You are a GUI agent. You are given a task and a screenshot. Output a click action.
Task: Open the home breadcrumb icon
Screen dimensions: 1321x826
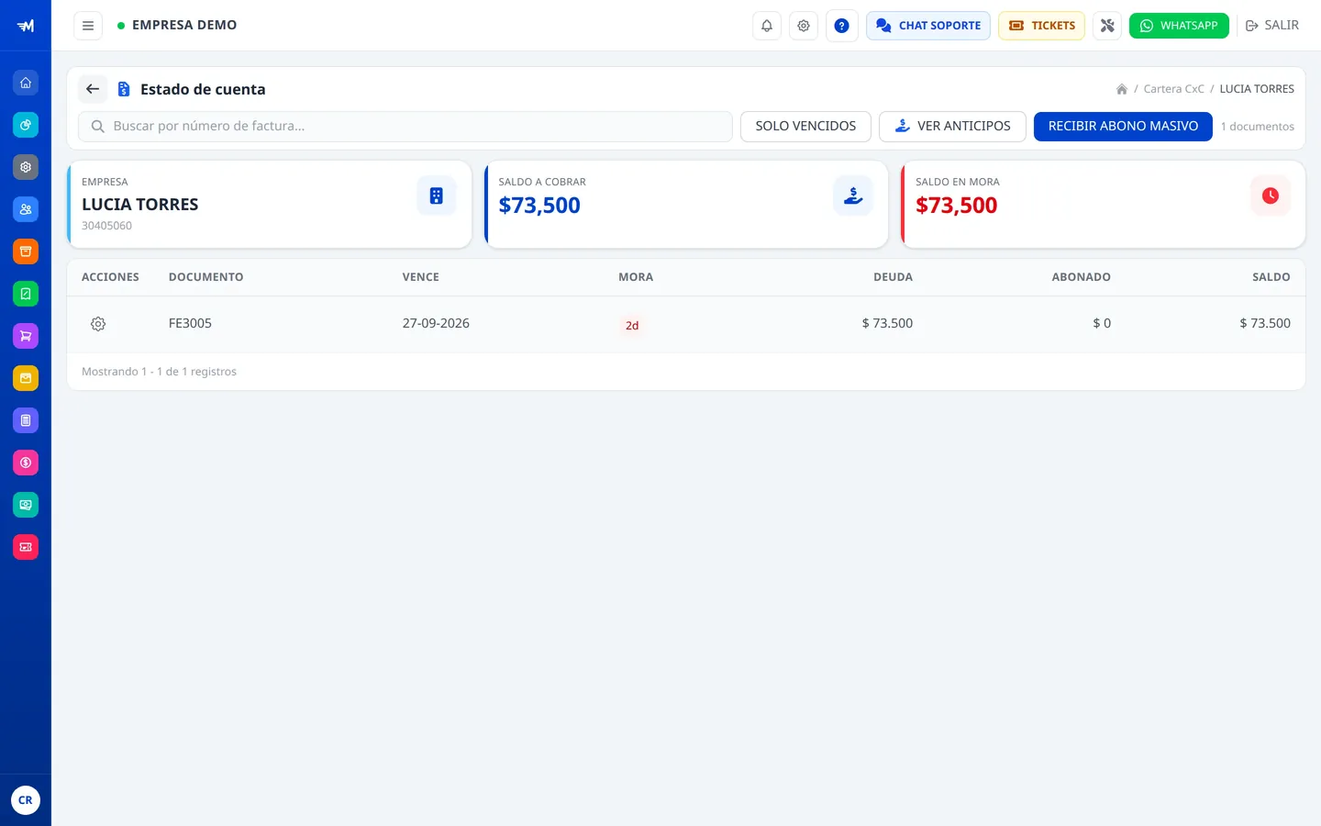pos(1121,89)
